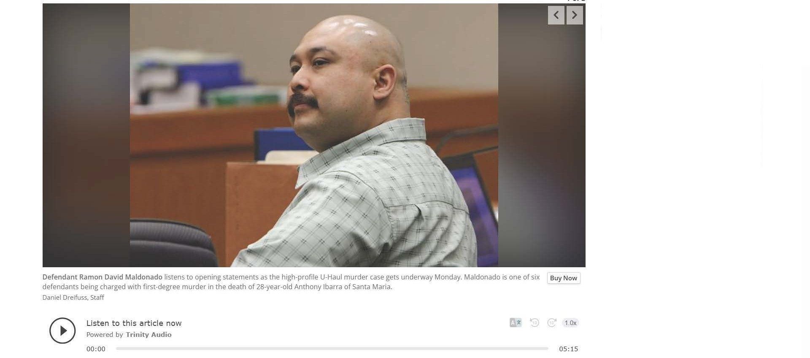Click the Powered by label

tap(105, 335)
